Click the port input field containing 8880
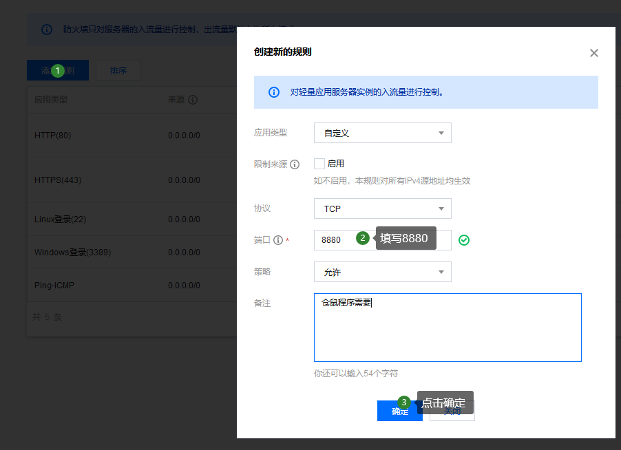 coord(383,240)
